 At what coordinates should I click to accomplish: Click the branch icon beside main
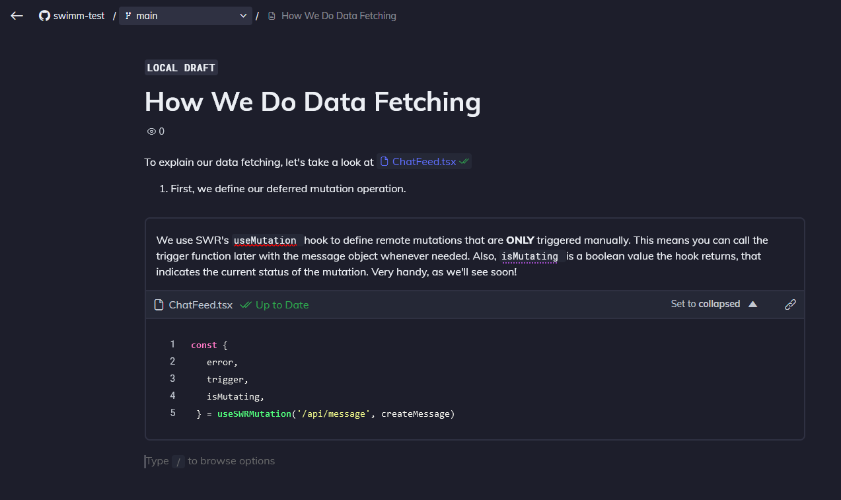tap(128, 16)
